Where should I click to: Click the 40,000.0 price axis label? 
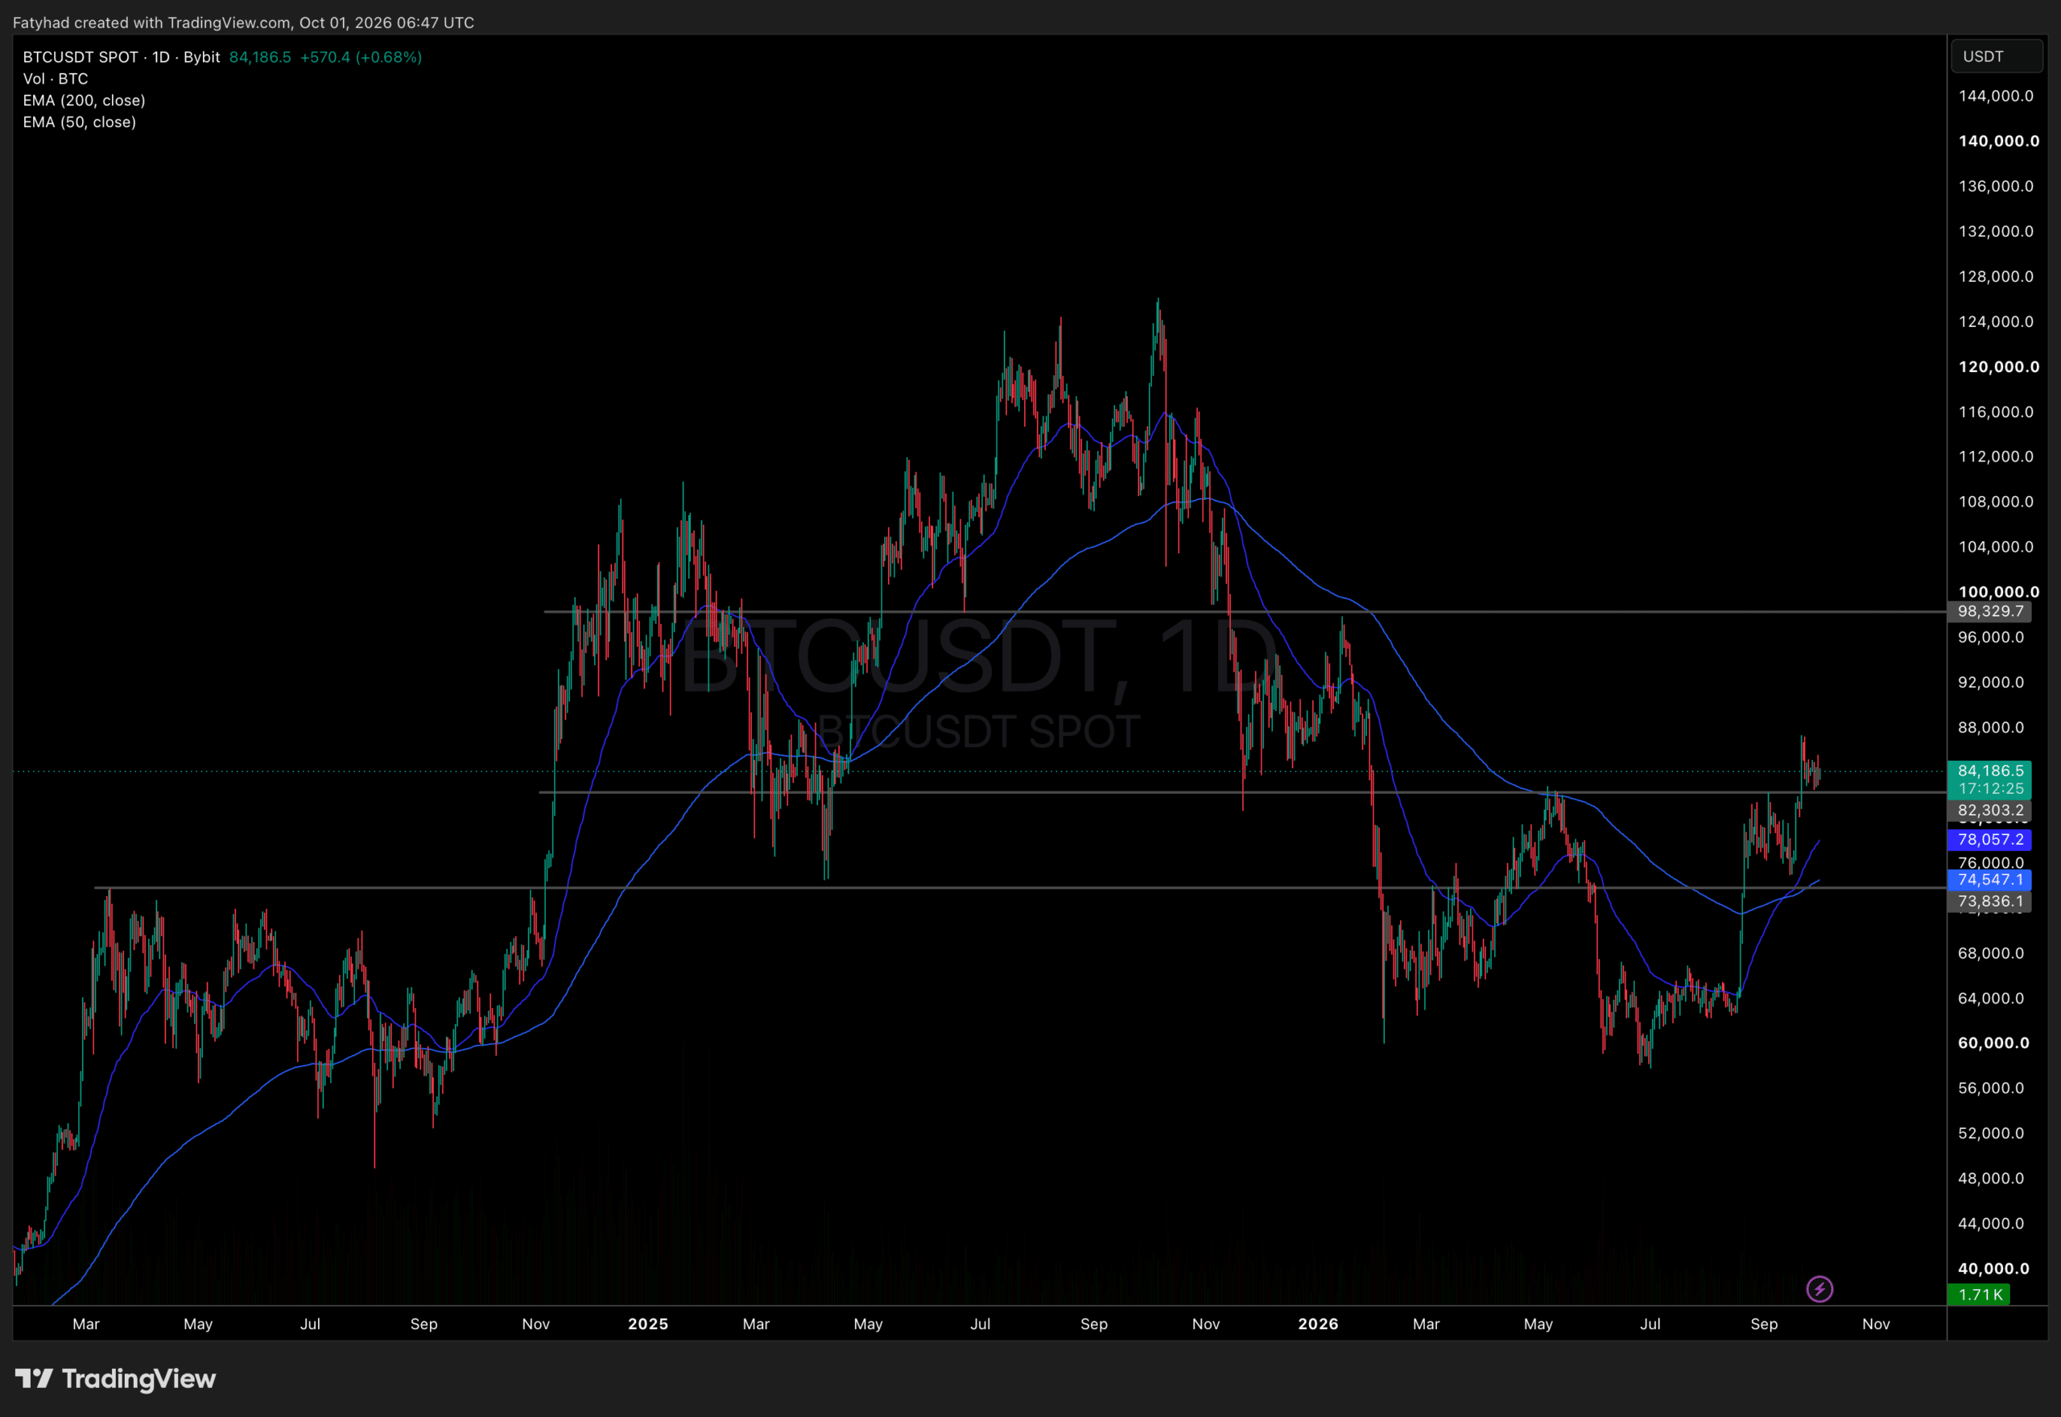[1993, 1269]
